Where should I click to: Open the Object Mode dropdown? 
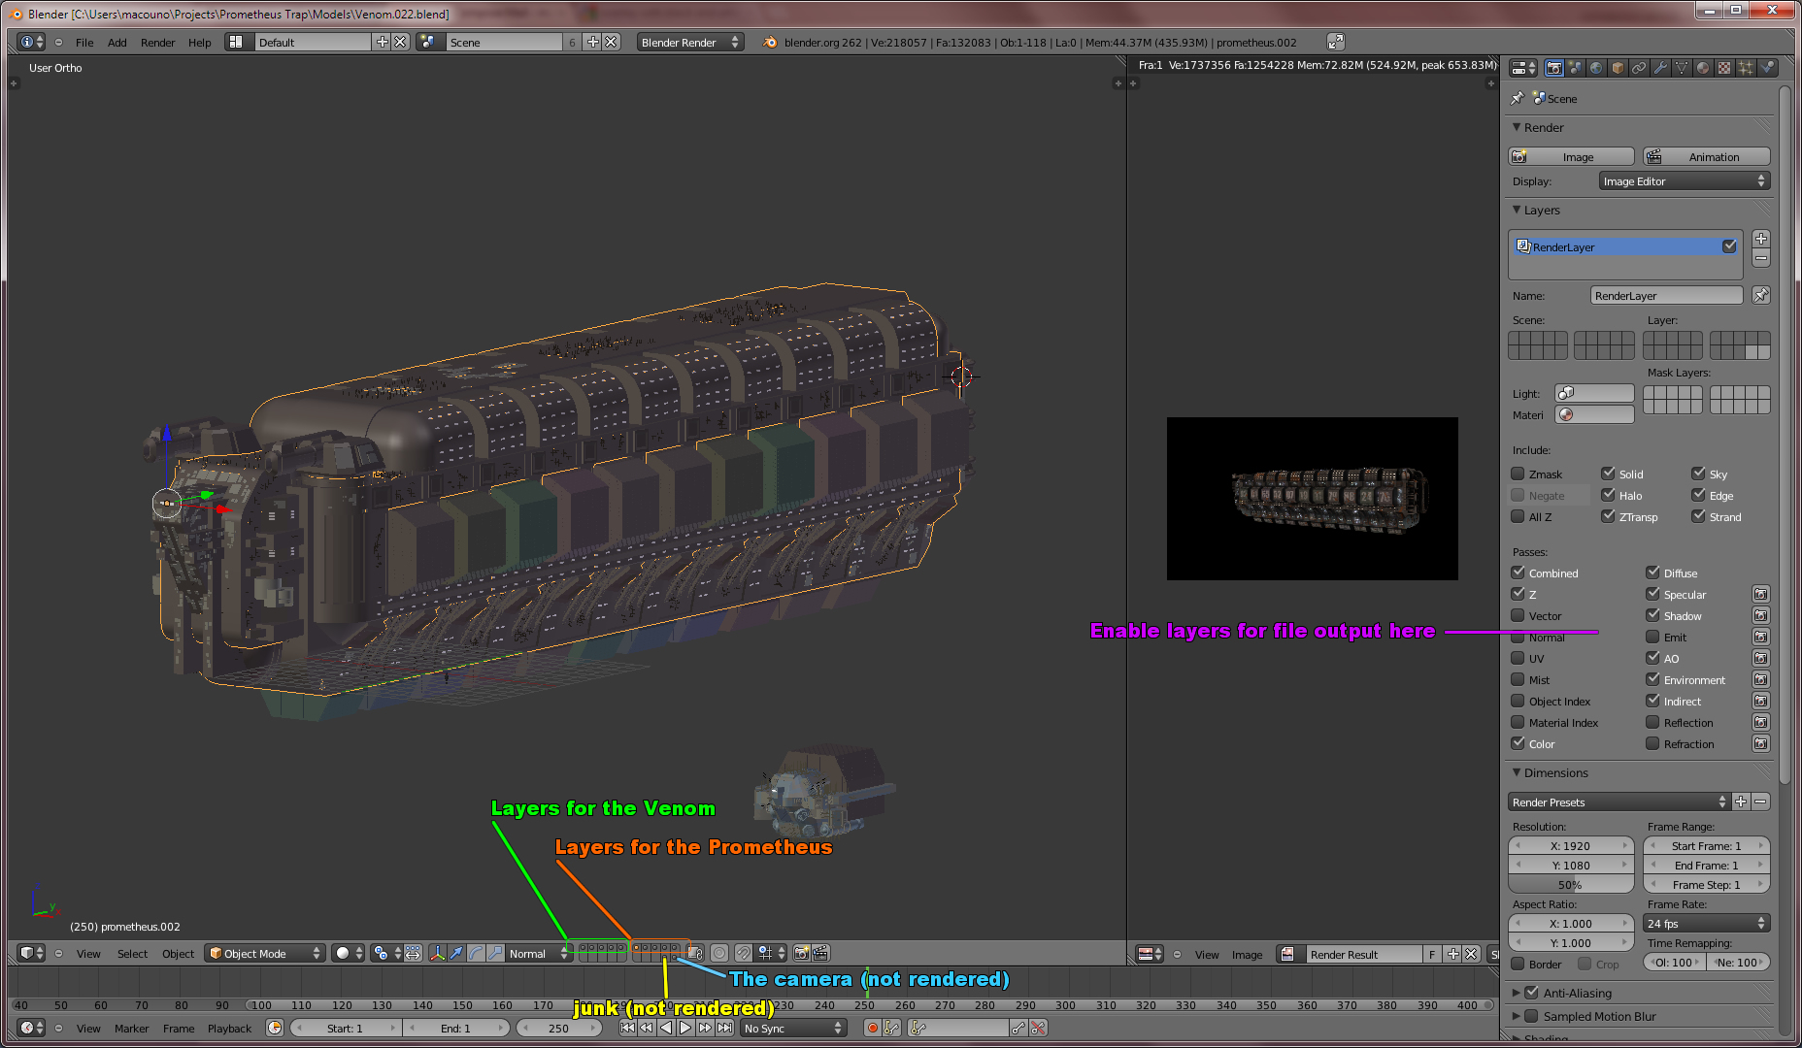(264, 954)
